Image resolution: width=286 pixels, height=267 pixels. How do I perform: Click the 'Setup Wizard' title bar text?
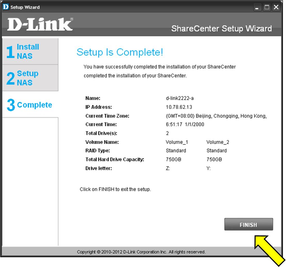point(25,7)
